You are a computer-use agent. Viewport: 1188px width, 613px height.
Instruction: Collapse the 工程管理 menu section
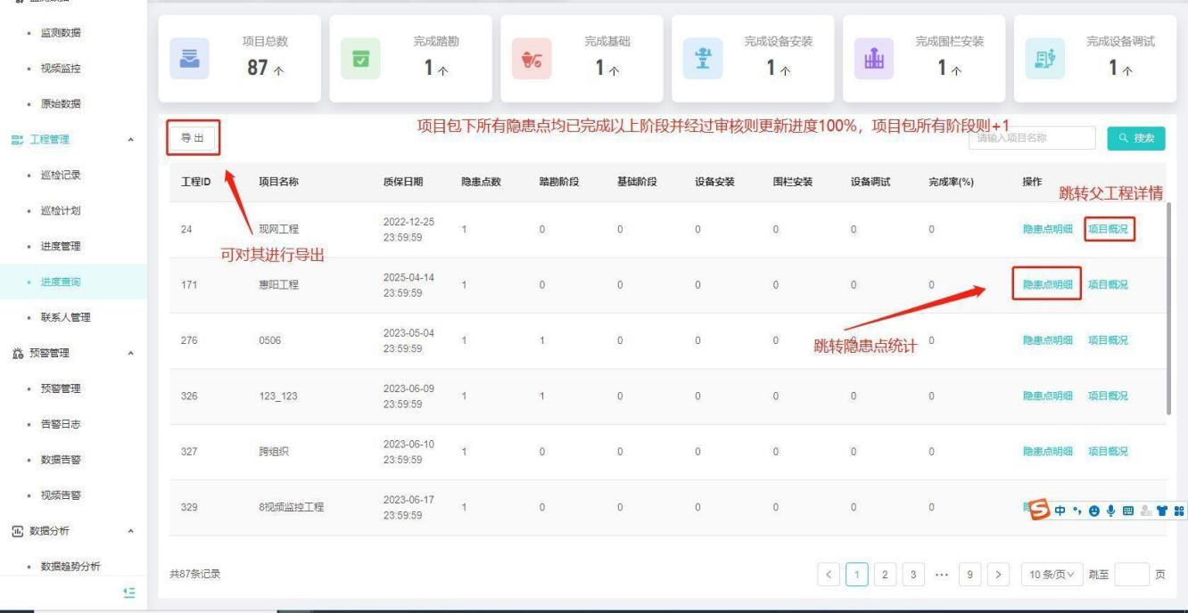click(x=131, y=140)
